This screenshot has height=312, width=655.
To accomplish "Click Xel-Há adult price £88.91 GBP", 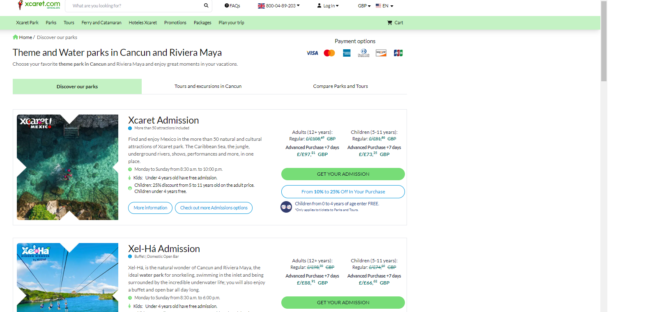I will click(312, 282).
